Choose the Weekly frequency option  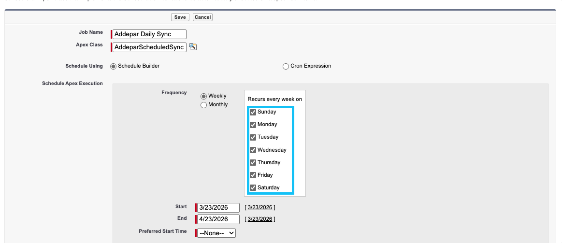pos(203,96)
